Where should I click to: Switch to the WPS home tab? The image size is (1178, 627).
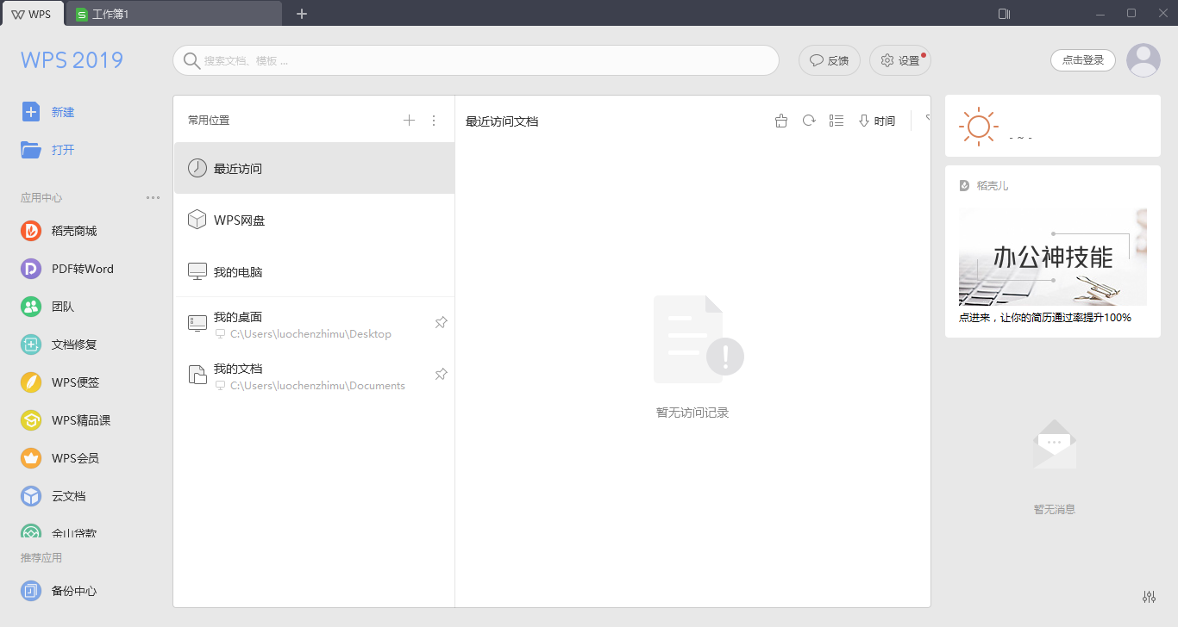click(x=32, y=14)
